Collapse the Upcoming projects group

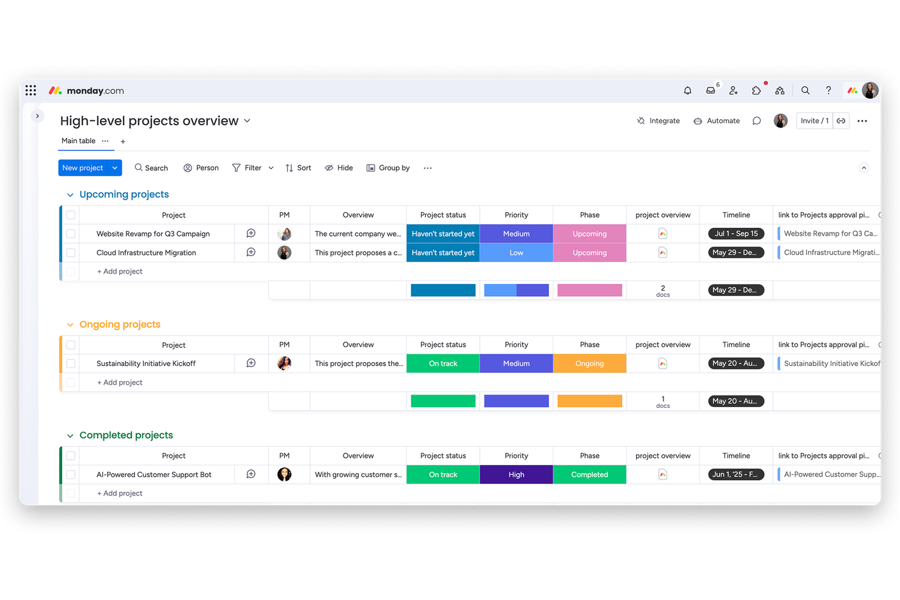69,194
